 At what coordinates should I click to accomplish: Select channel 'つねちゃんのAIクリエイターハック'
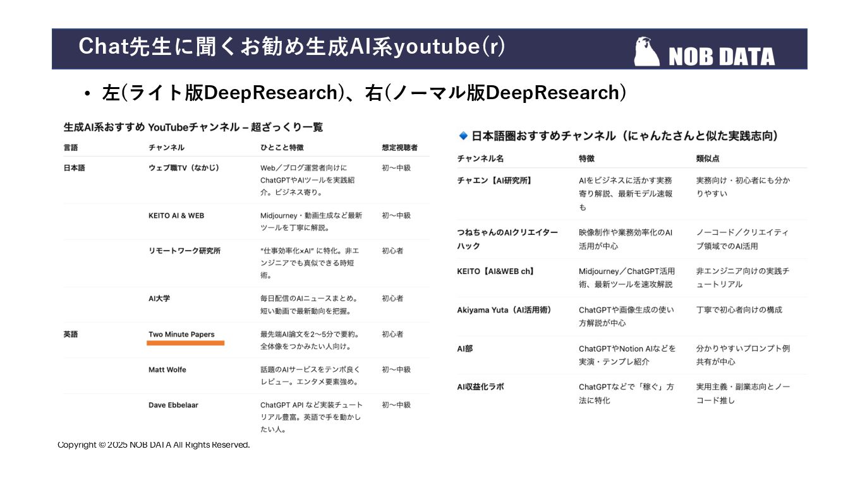coord(507,239)
